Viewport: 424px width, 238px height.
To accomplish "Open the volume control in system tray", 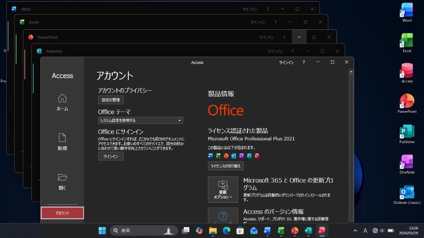I will point(382,231).
